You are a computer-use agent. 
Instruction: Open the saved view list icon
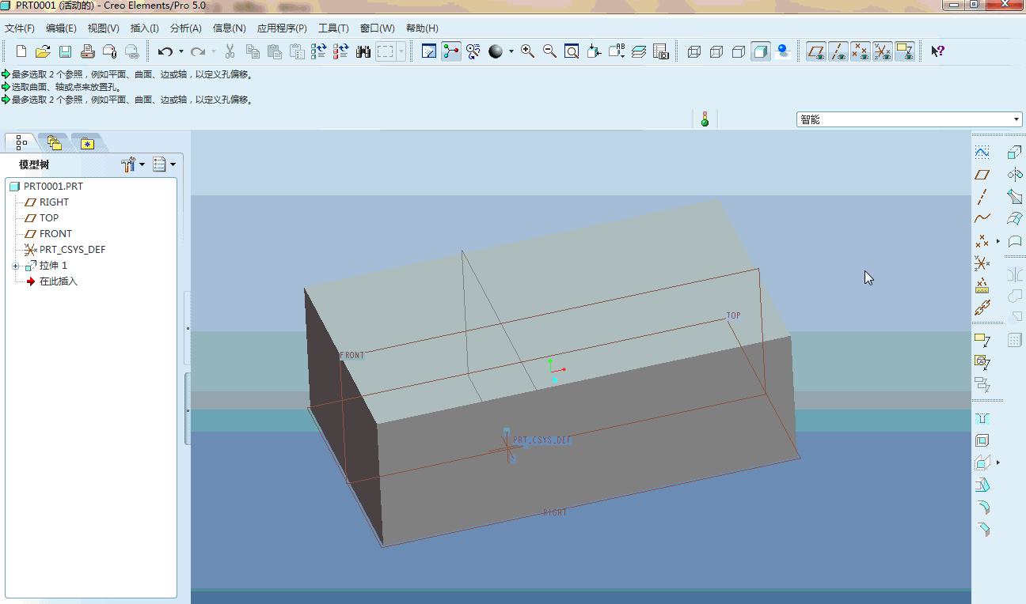point(617,51)
